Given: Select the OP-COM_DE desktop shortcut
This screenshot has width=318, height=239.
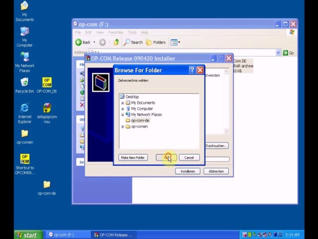Looking at the screenshot, I should [47, 85].
